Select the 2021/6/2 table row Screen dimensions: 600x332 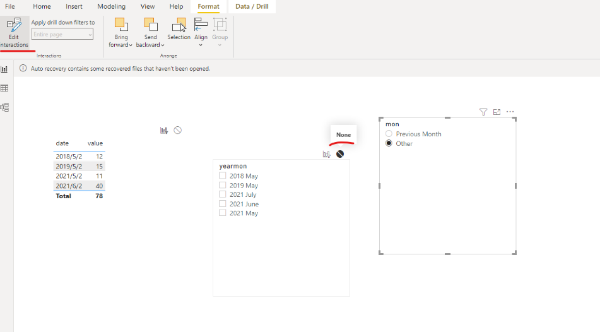pyautogui.click(x=79, y=186)
